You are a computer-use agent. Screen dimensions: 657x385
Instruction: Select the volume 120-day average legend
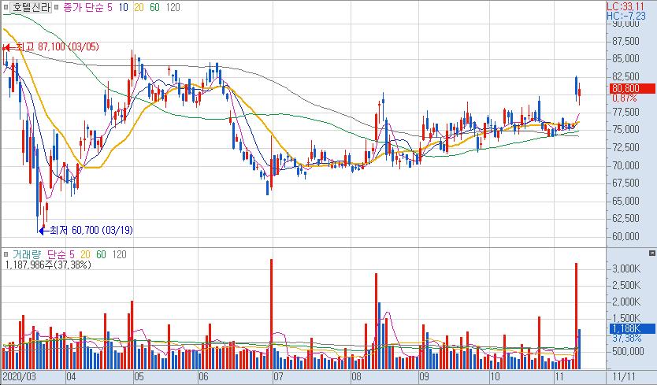point(119,254)
